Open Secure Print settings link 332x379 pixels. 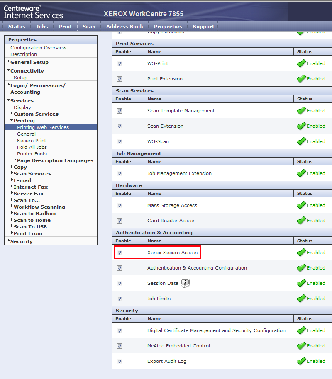click(x=32, y=141)
